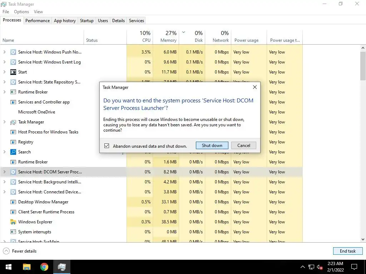Show hidden tray icons chevron
This screenshot has height=274, width=366.
click(x=302, y=267)
